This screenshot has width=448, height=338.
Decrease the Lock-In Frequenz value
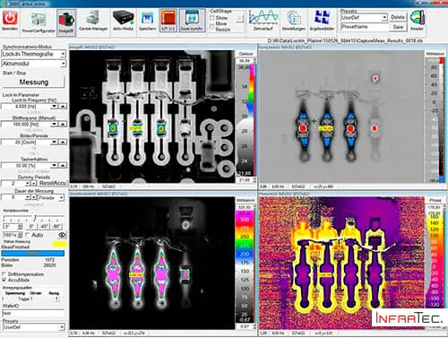point(54,106)
